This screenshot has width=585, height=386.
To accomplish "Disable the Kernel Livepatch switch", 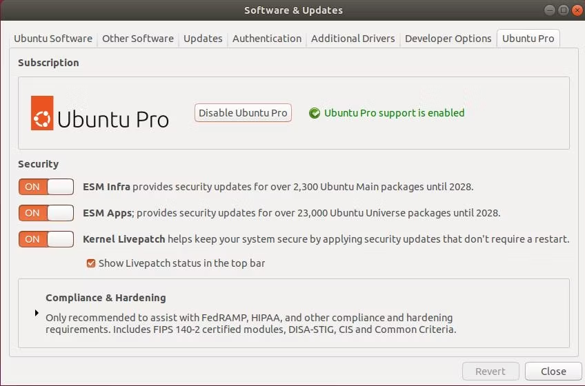I will pos(46,239).
